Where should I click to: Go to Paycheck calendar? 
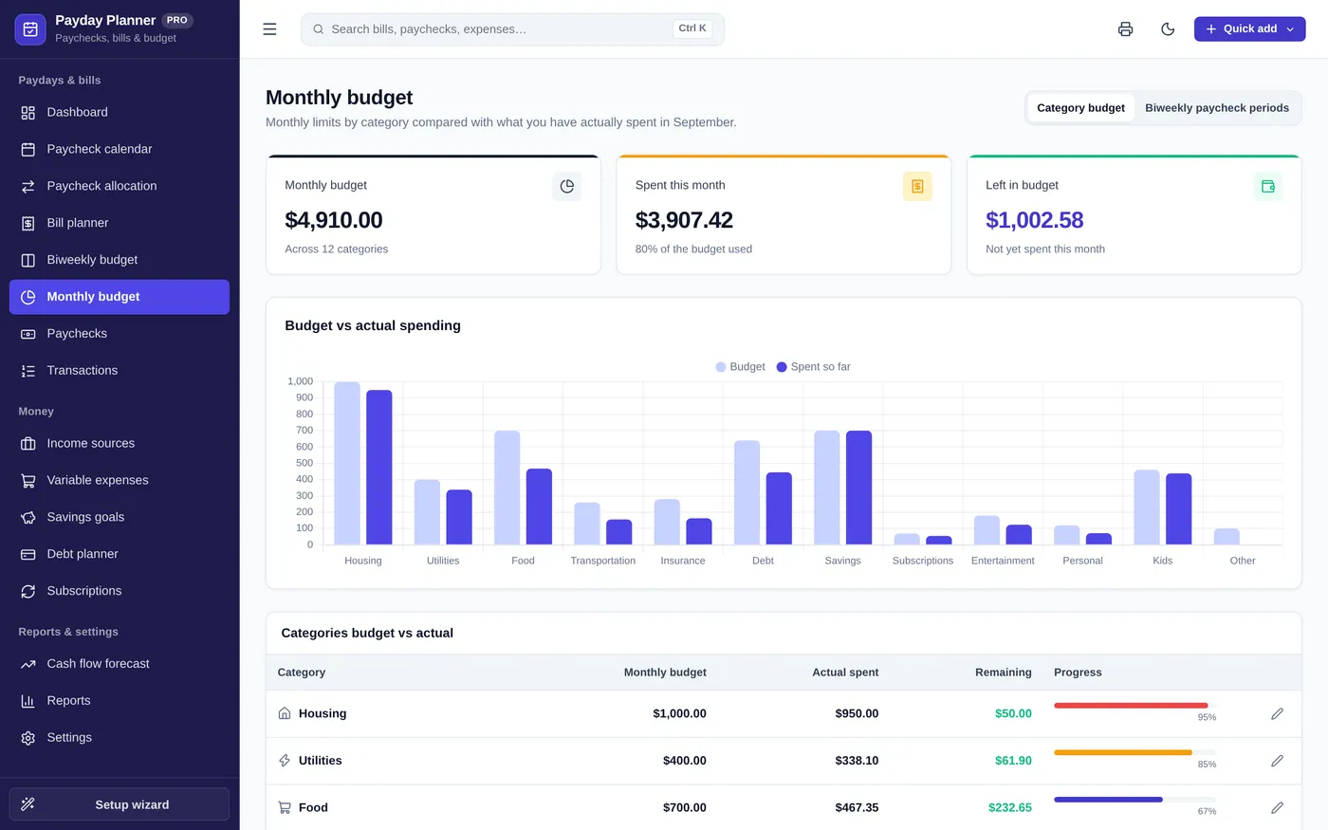click(120, 149)
